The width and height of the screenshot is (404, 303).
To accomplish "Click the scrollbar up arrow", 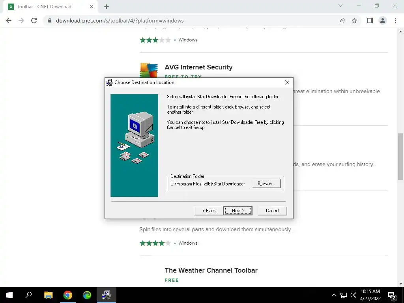I will click(400, 32).
